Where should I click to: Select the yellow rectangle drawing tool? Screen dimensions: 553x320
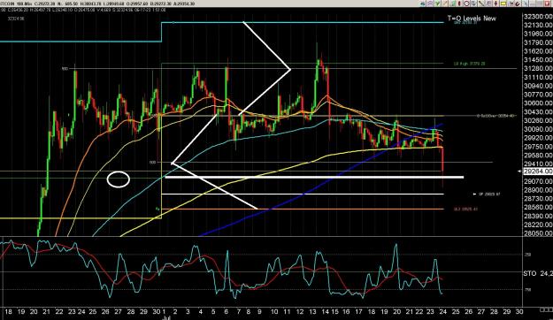503,4
